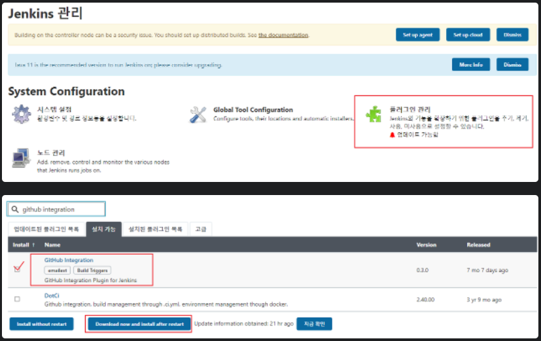Check the DotCi install checkbox
The width and height of the screenshot is (541, 341).
tap(17, 298)
